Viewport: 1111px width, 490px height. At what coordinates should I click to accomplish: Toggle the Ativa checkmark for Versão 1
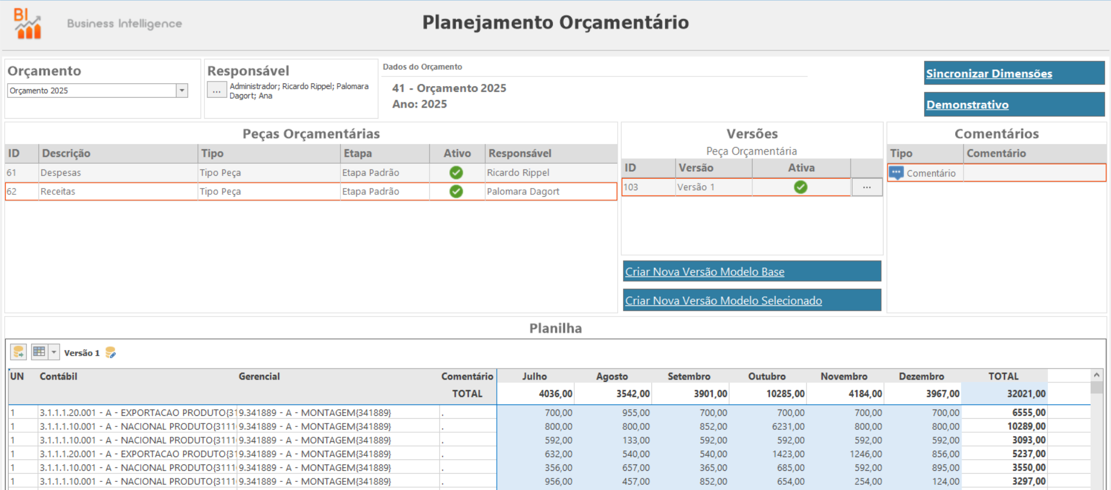click(801, 187)
